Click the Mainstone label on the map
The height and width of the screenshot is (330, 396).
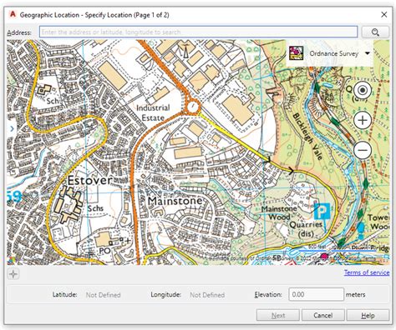(175, 201)
